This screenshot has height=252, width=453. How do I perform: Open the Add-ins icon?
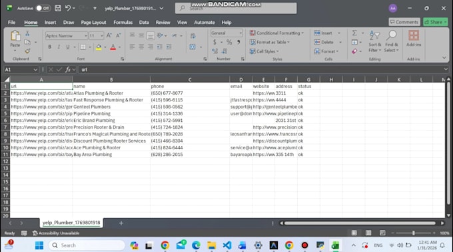pyautogui.click(x=414, y=39)
